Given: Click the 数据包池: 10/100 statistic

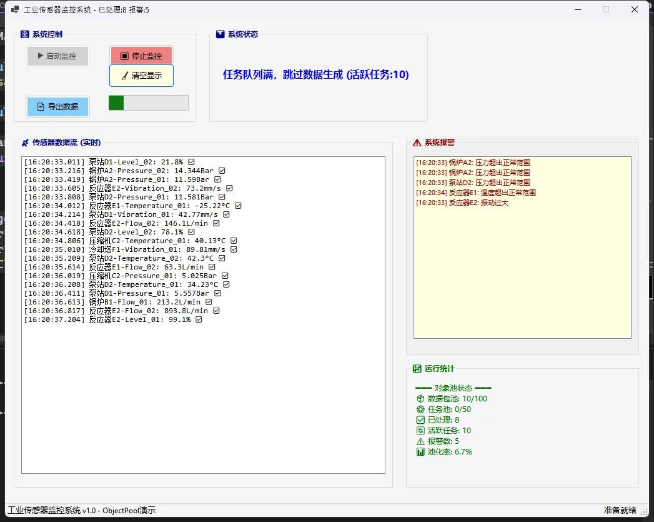Looking at the screenshot, I should pyautogui.click(x=452, y=399).
